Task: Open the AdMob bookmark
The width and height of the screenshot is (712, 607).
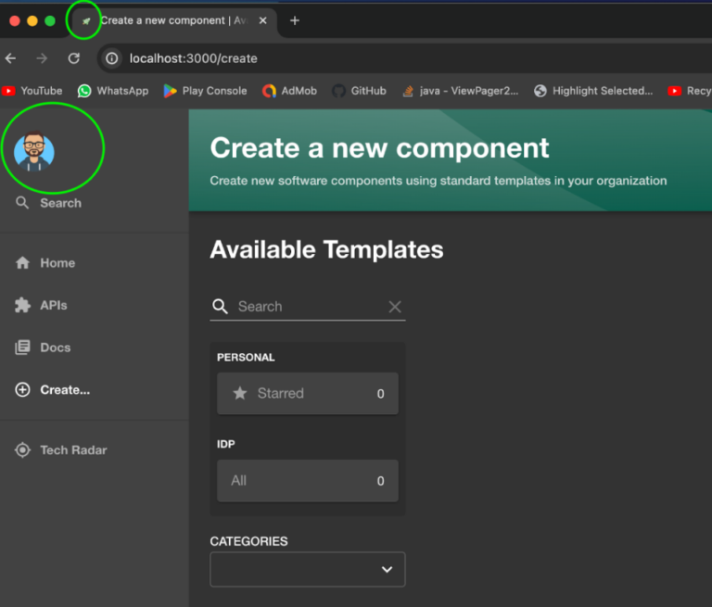Action: pyautogui.click(x=289, y=91)
